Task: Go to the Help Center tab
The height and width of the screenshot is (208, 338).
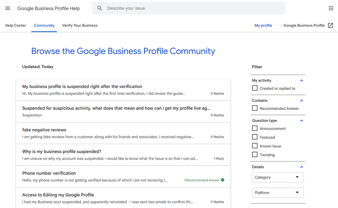Action: tap(16, 25)
